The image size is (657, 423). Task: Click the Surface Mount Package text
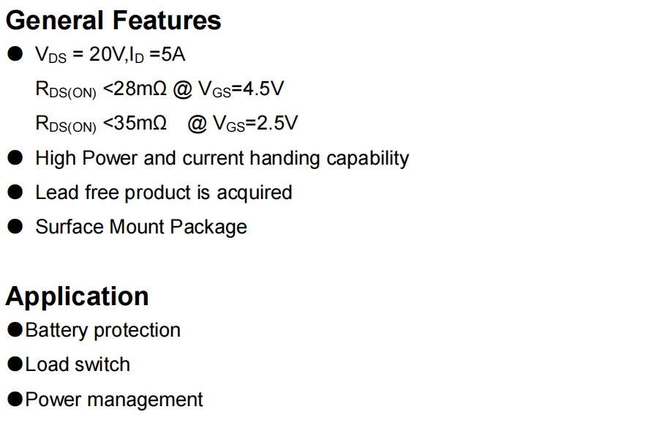click(x=140, y=227)
